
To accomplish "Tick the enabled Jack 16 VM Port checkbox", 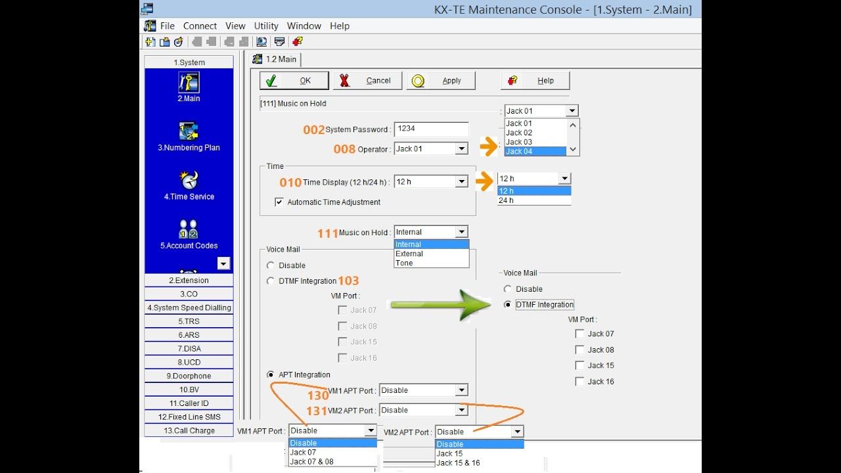I will pos(580,382).
